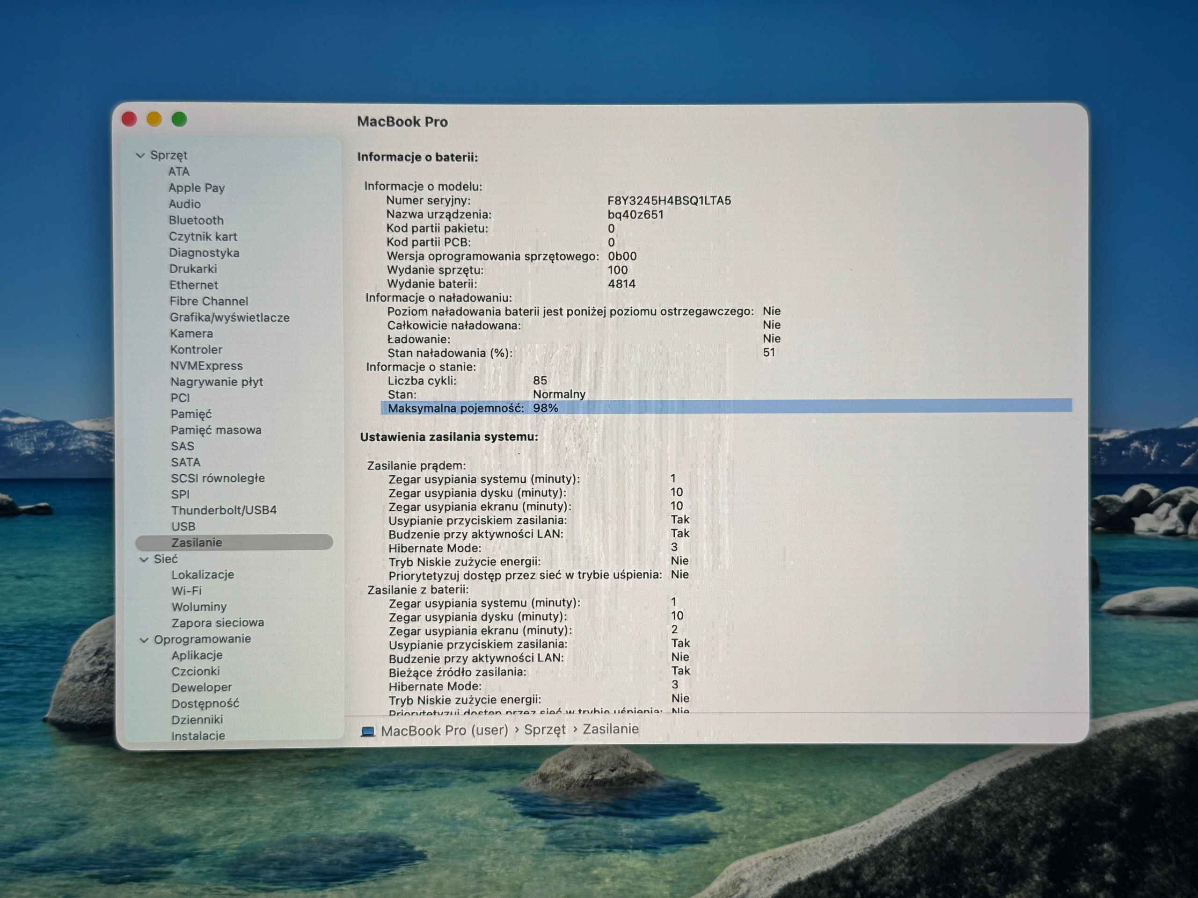Open the Wi-Fi network entry
The height and width of the screenshot is (898, 1198).
186,591
